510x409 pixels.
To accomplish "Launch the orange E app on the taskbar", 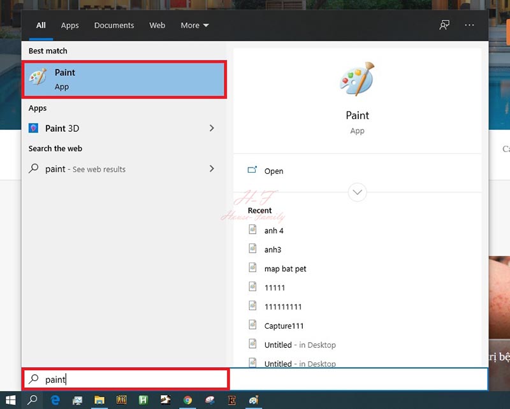I will (x=231, y=400).
